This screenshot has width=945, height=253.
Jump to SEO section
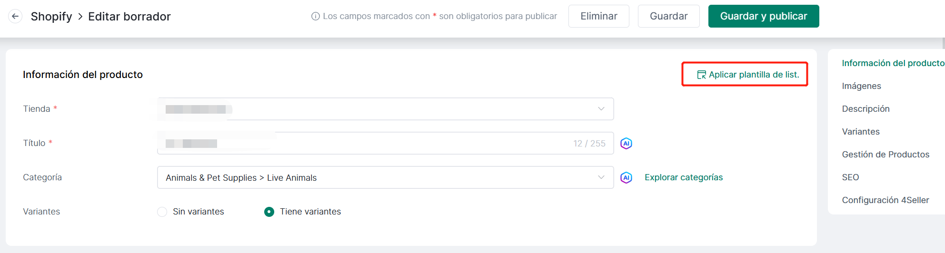tap(850, 177)
